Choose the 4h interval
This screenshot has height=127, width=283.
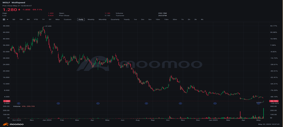pyautogui.click(x=202, y=19)
